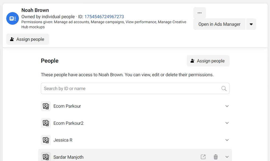
Task: Click the Noah Brown account title
Action: (x=35, y=10)
